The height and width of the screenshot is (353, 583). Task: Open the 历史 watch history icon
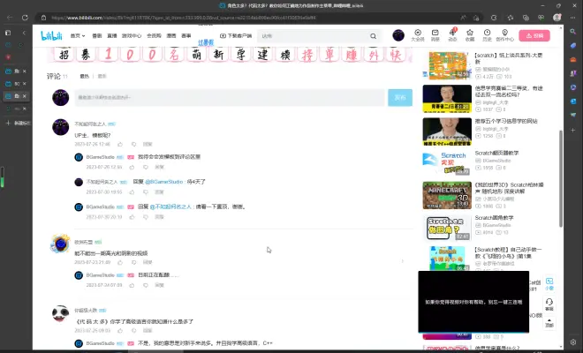487,34
